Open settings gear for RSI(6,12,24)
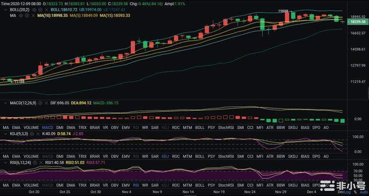The width and height of the screenshot is (369, 196). (35, 162)
